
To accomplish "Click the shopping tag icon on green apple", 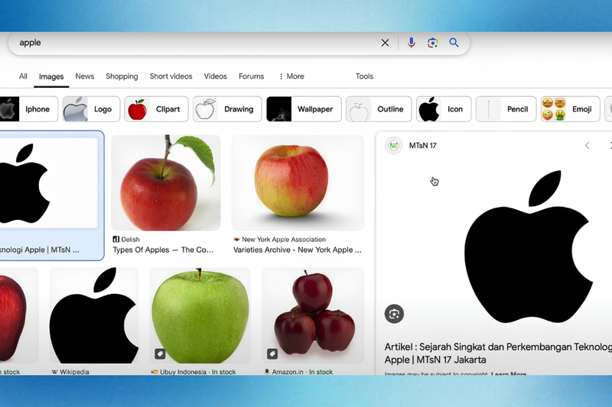I will (160, 354).
